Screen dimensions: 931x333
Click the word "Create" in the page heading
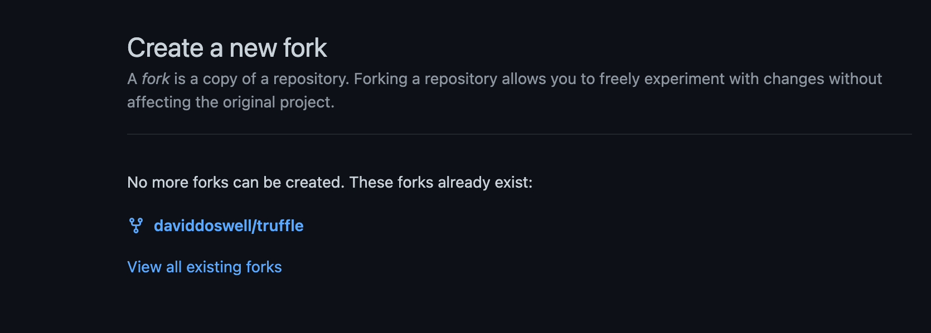pos(165,48)
